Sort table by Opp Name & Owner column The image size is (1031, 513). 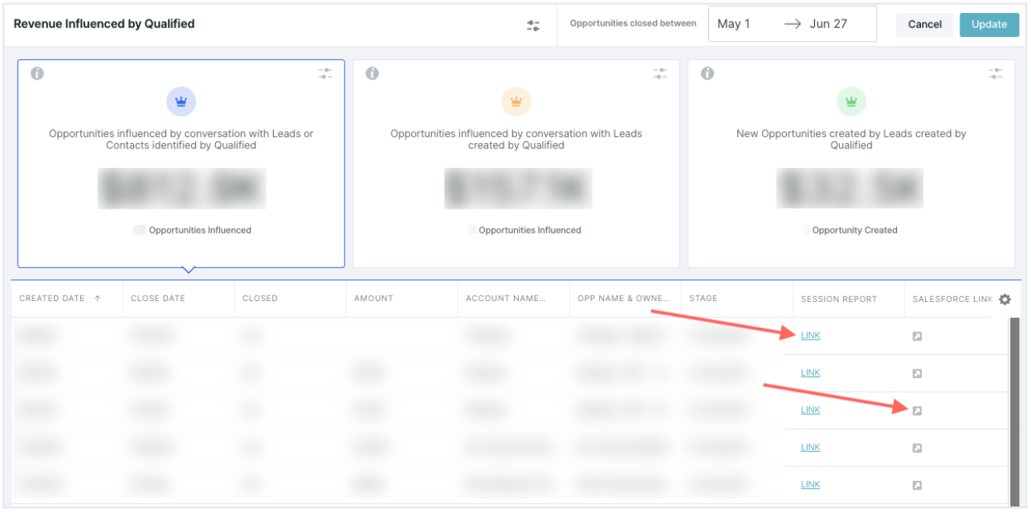pos(624,299)
